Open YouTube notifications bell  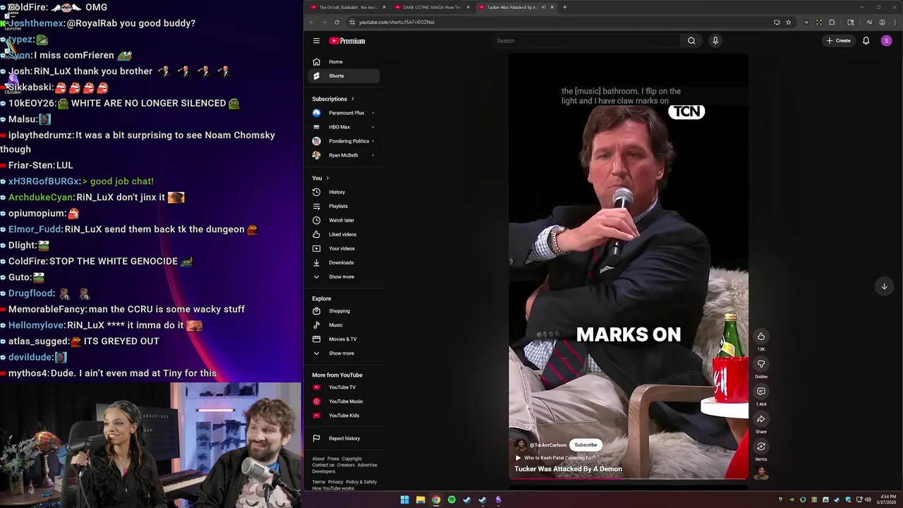point(866,41)
